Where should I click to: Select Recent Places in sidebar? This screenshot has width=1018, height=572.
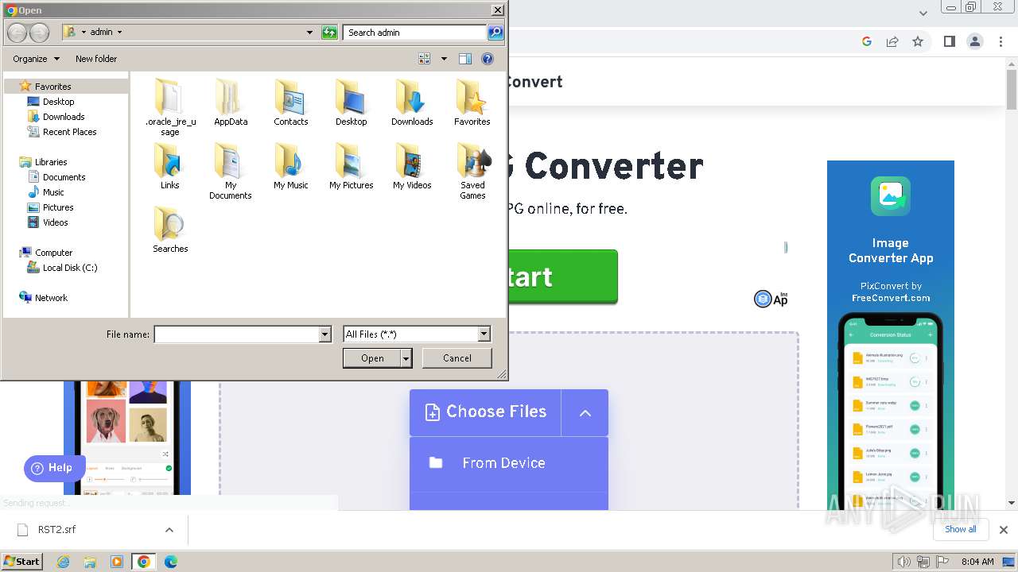click(69, 132)
